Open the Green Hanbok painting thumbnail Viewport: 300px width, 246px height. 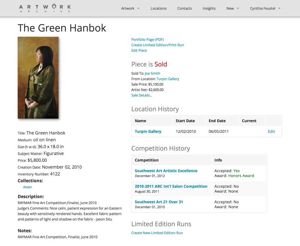38,78
